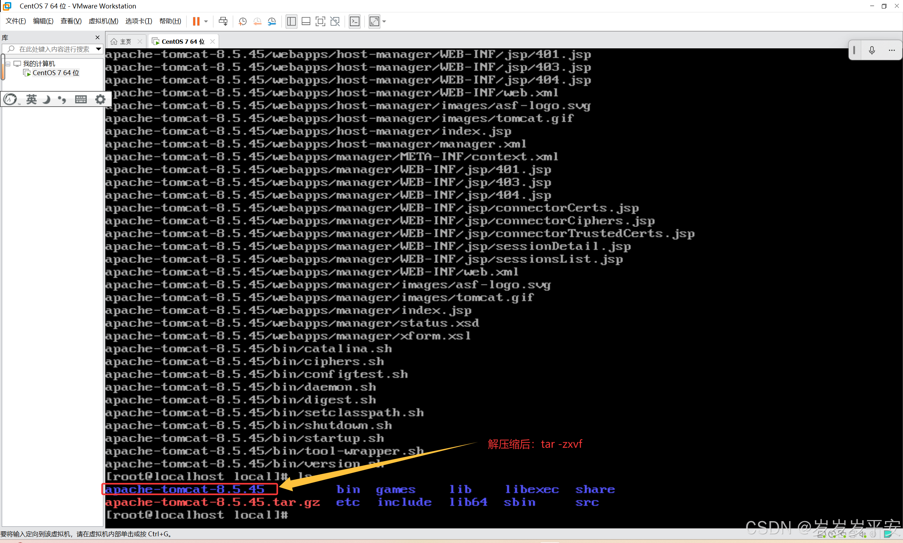
Task: Open the 查看(V) menu
Action: pos(71,21)
